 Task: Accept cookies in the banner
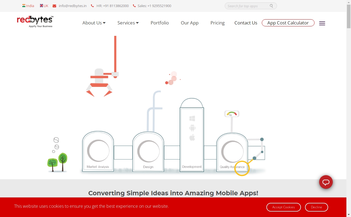(x=284, y=207)
